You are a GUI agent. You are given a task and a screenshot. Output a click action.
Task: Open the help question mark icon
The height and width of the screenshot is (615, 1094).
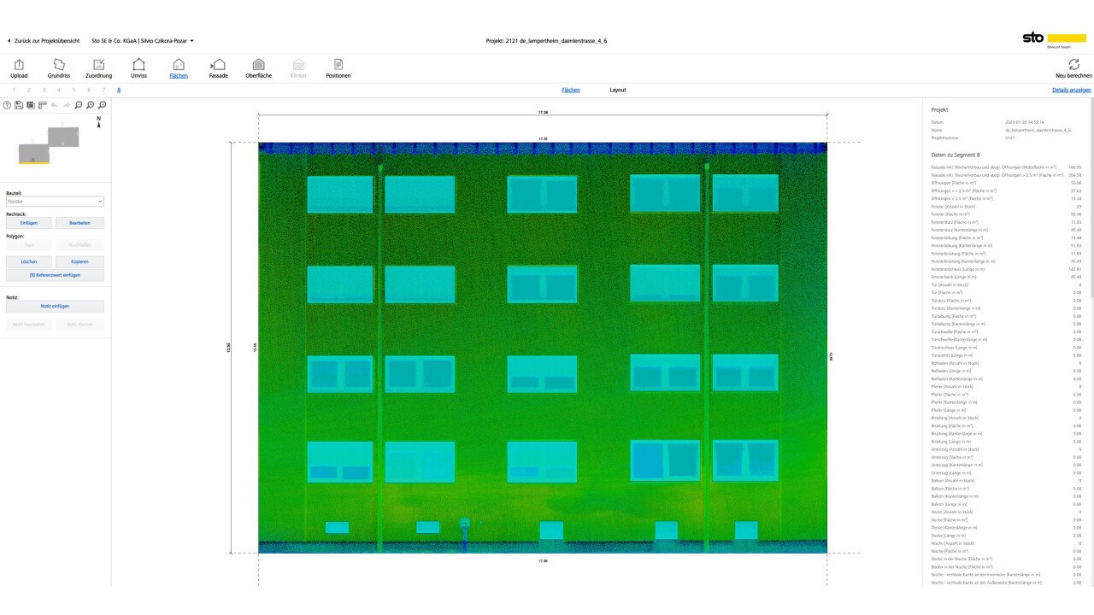[x=7, y=105]
